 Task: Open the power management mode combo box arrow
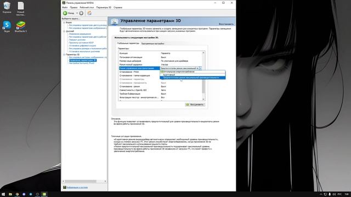[201, 68]
